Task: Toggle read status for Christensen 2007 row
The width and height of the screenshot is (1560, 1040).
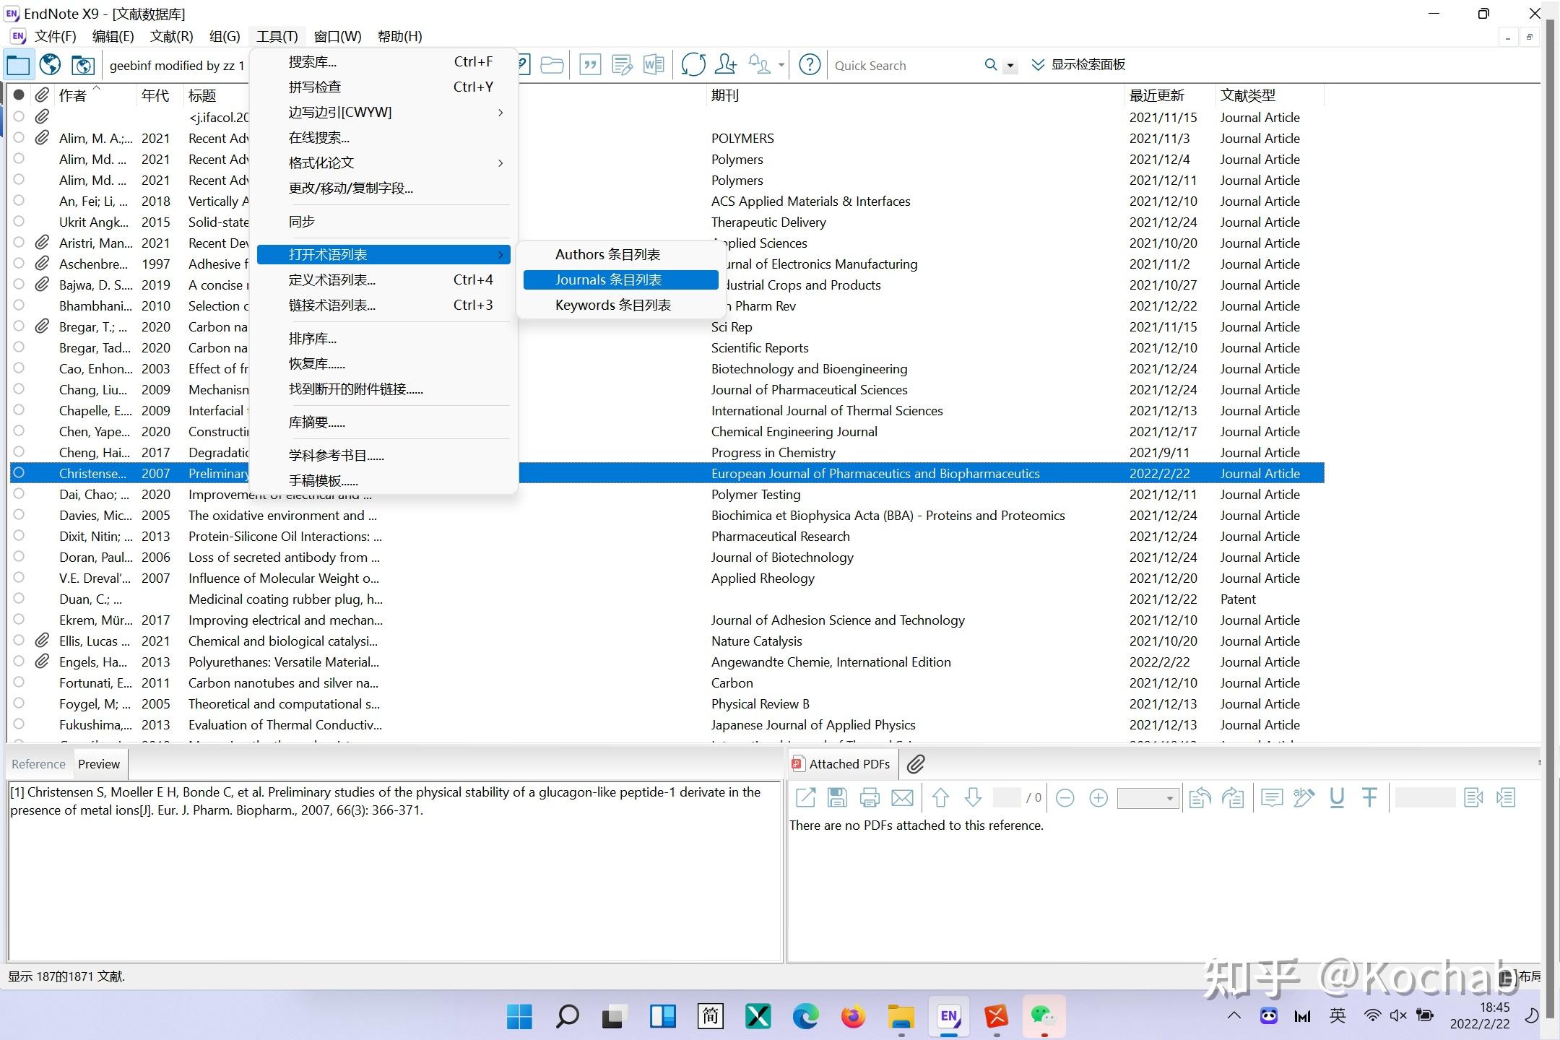Action: tap(19, 472)
